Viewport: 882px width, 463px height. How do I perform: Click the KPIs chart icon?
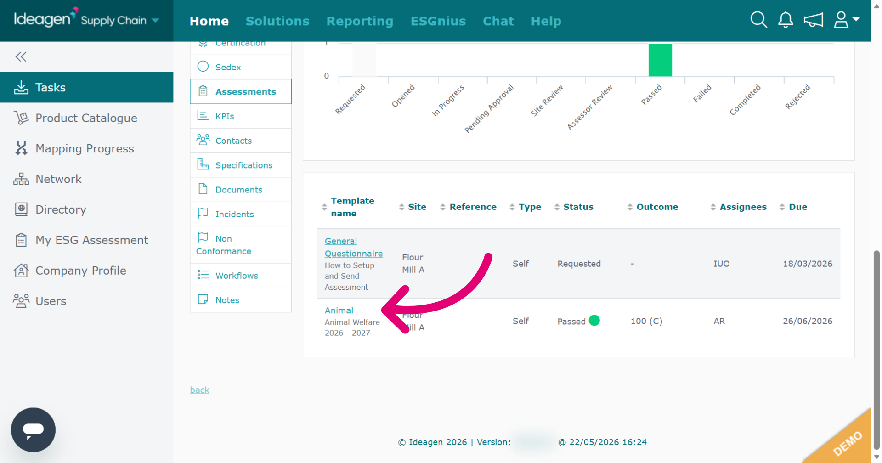click(203, 115)
